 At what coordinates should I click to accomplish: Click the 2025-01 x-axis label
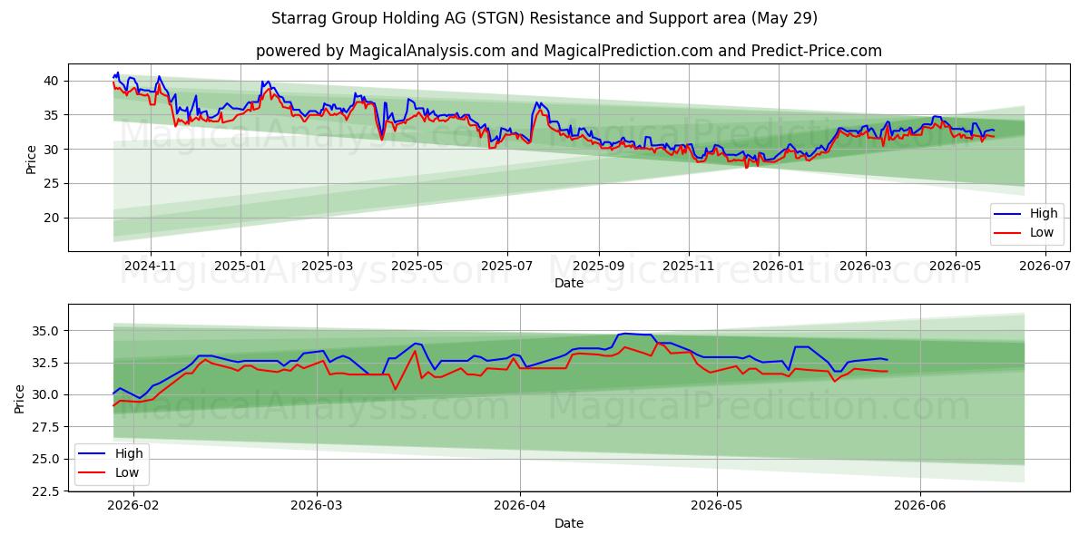coord(240,266)
